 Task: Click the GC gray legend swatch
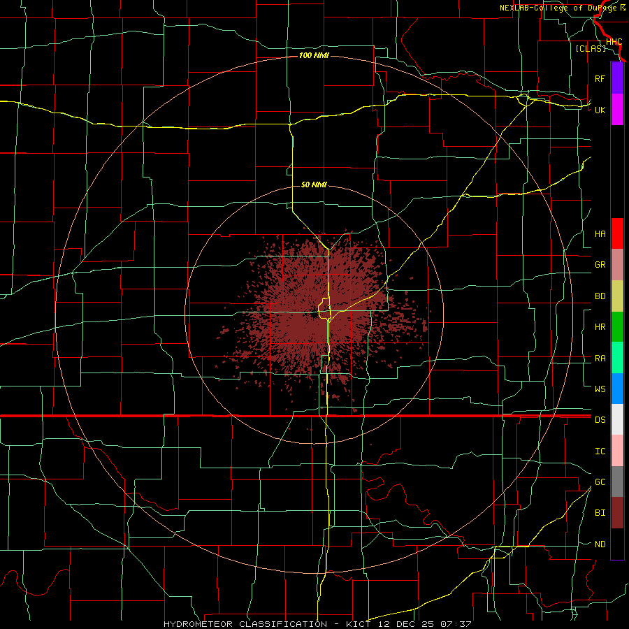[617, 482]
